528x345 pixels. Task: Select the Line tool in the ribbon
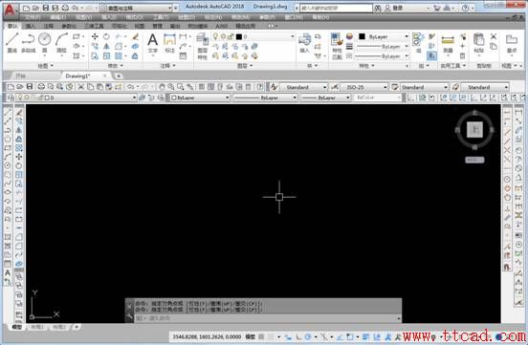12,42
